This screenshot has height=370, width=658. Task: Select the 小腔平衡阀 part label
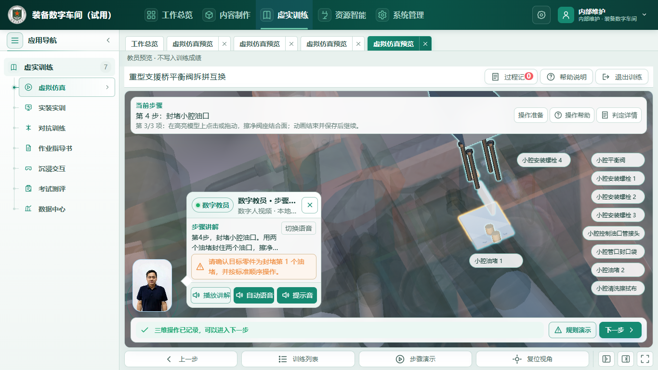coord(618,160)
